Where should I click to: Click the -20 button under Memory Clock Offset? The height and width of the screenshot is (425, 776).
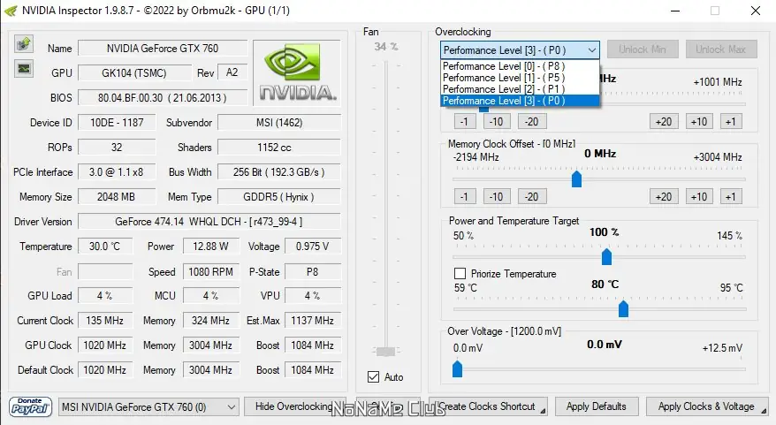pyautogui.click(x=532, y=197)
